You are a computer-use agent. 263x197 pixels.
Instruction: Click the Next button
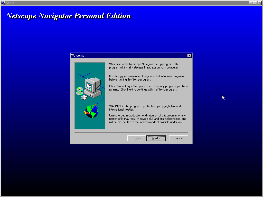156,138
